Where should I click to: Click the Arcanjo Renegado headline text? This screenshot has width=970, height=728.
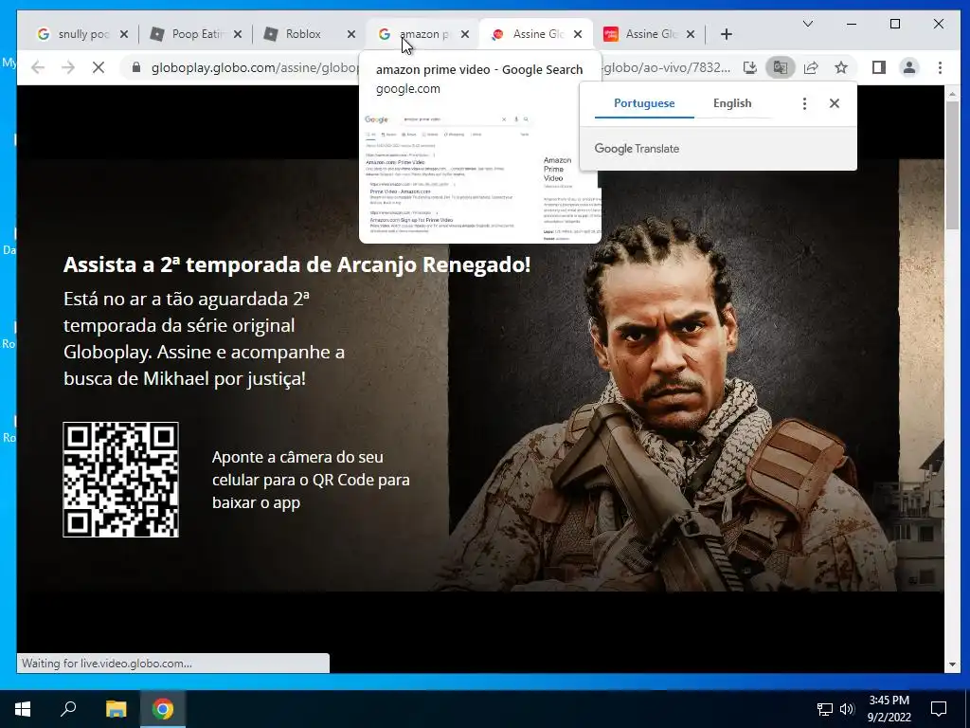[x=296, y=264]
